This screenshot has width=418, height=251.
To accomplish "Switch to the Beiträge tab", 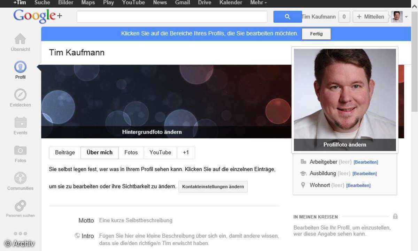I will pyautogui.click(x=65, y=153).
